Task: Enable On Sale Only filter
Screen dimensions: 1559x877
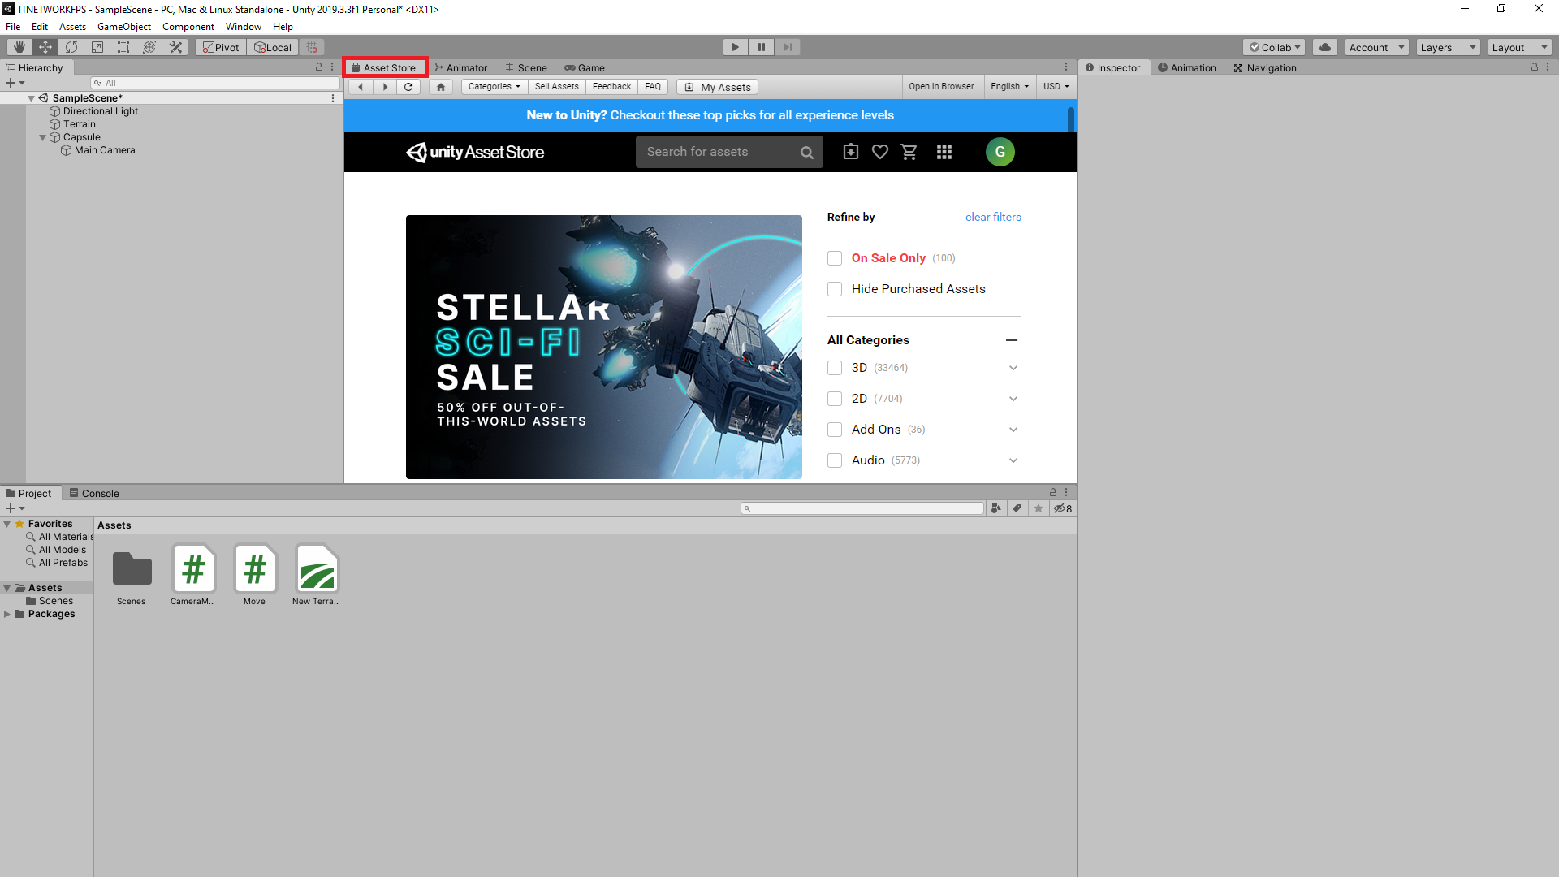Action: [835, 258]
